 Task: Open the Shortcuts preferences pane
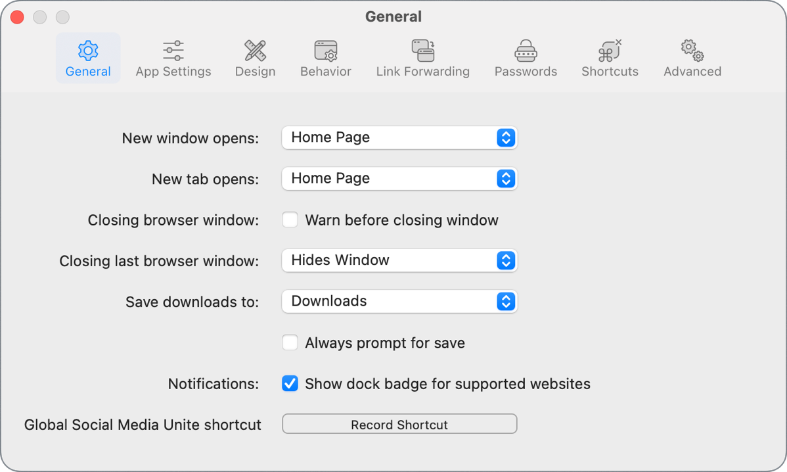(609, 58)
